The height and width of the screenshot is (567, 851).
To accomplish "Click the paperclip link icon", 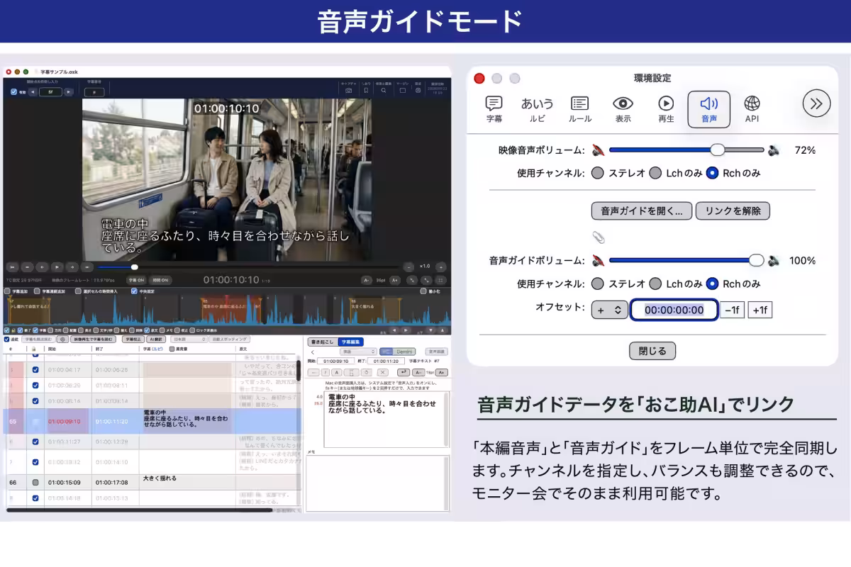I will (599, 237).
